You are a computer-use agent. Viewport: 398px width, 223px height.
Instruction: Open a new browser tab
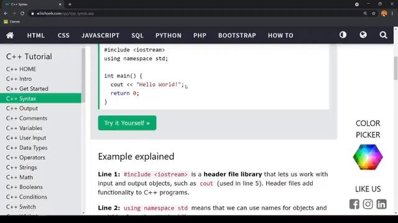click(70, 4)
